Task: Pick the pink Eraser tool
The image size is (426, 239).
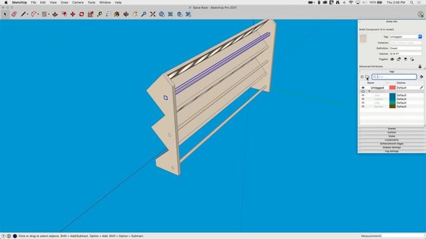Action: pos(14,14)
